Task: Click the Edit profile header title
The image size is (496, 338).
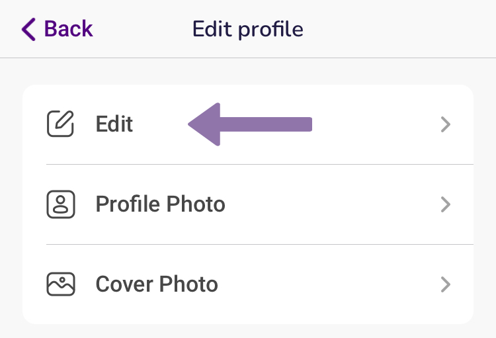Action: click(248, 29)
